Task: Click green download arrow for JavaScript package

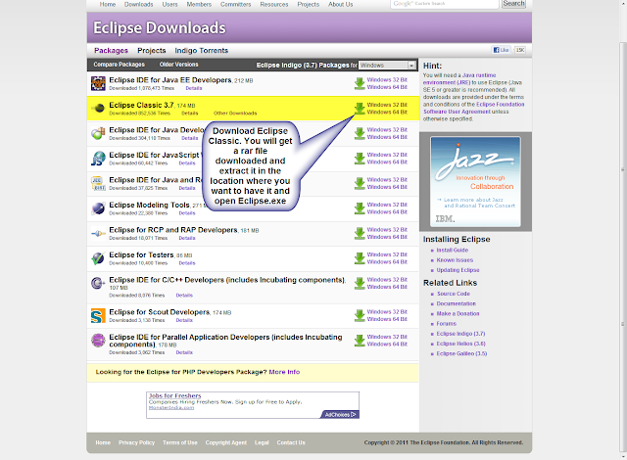Action: (360, 159)
